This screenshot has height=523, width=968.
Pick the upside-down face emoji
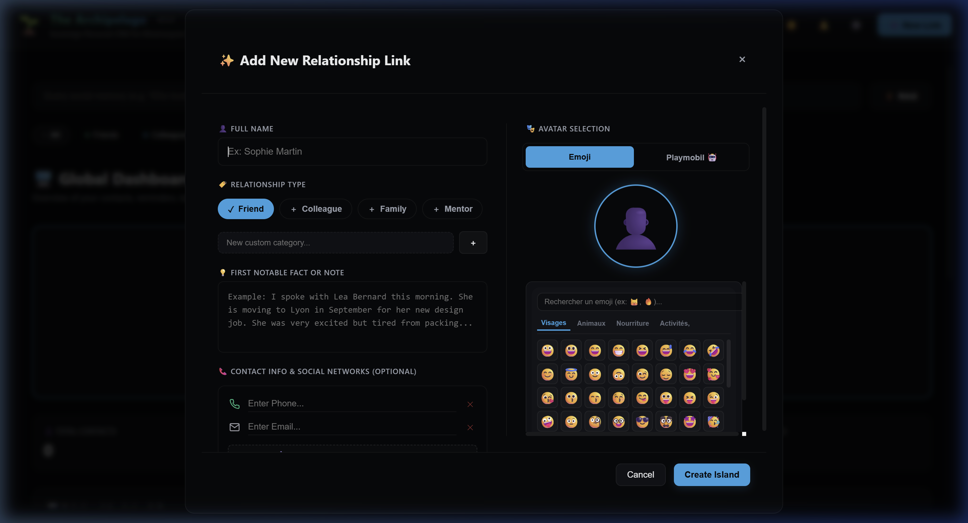click(618, 374)
